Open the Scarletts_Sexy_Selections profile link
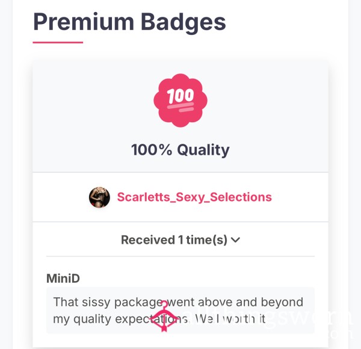This screenshot has width=361, height=349. pyautogui.click(x=194, y=197)
